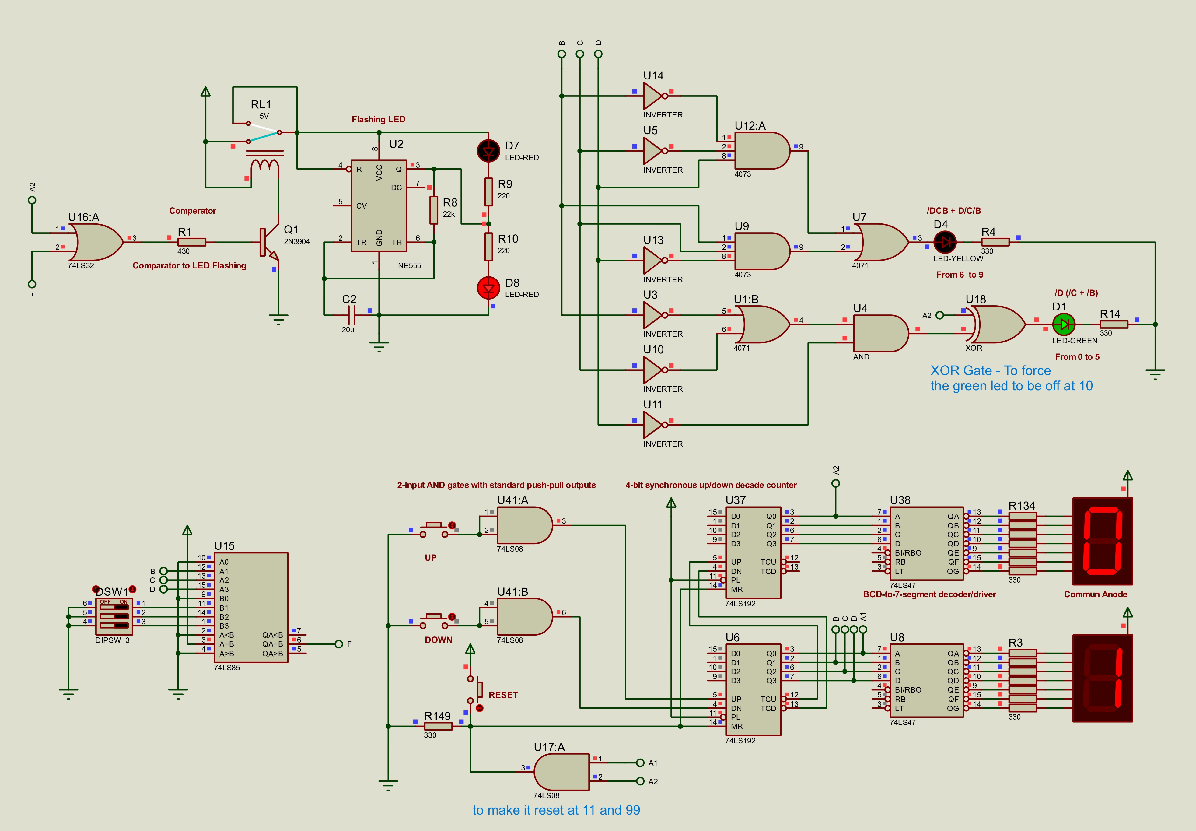Click 'BCD-to-7-segment decoder/driver' label
This screenshot has height=831, width=1196.
929,594
